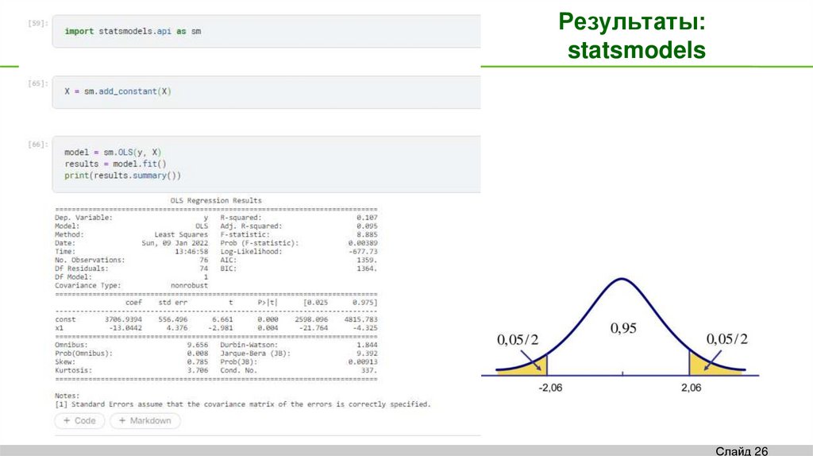Click the time value 13:46:58
The height and width of the screenshot is (456, 813).
click(x=191, y=252)
